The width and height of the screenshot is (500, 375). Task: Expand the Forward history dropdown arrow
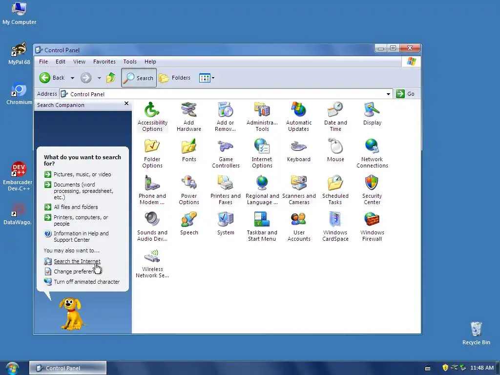click(x=99, y=78)
